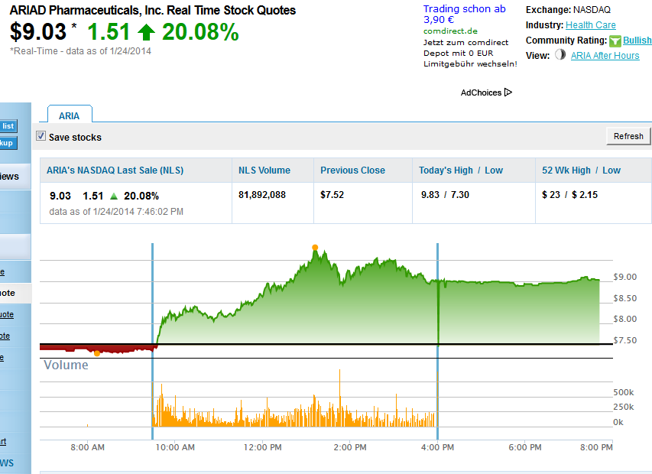Viewport: 652px width, 474px height.
Task: Click the blue "list" button atop the sidebar
Action: click(x=8, y=126)
